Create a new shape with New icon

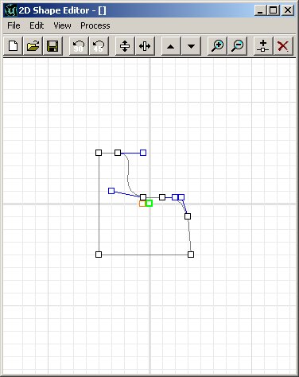click(14, 46)
